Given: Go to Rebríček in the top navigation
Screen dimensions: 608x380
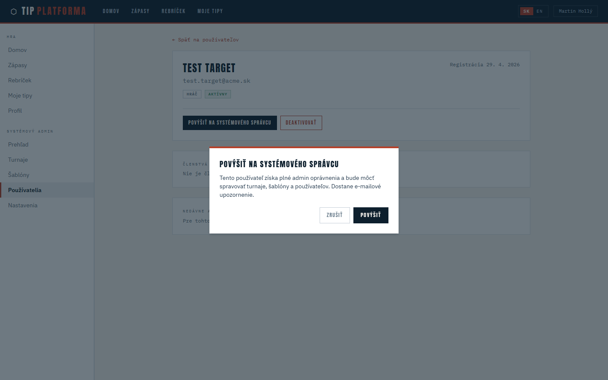Looking at the screenshot, I should [174, 11].
